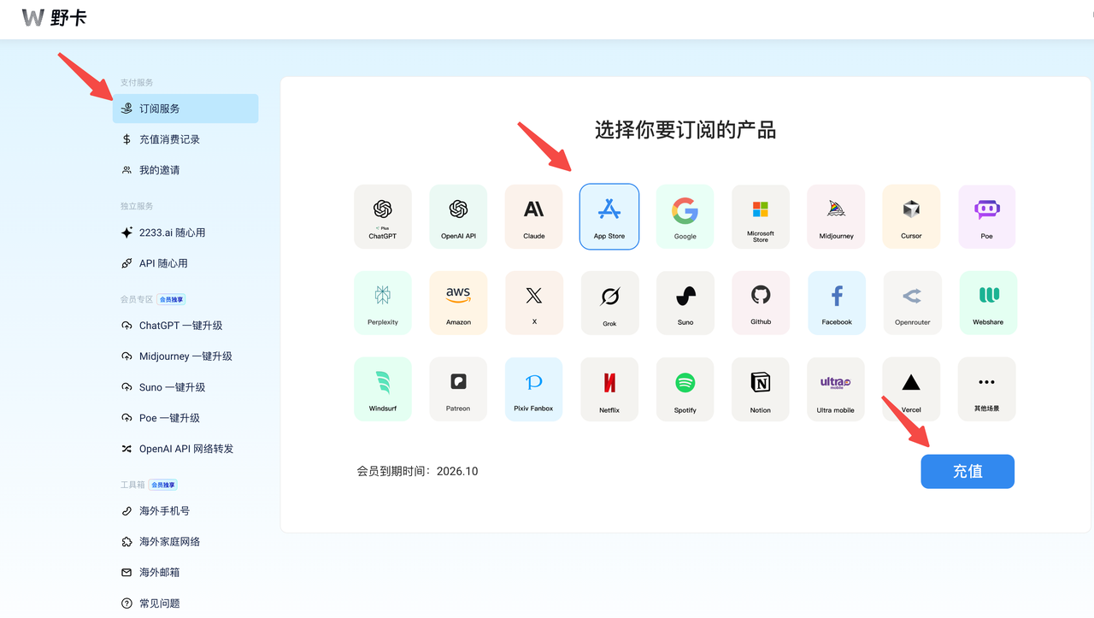Screen dimensions: 1094x618
Task: Choose the Webshare product tile
Action: tap(988, 303)
